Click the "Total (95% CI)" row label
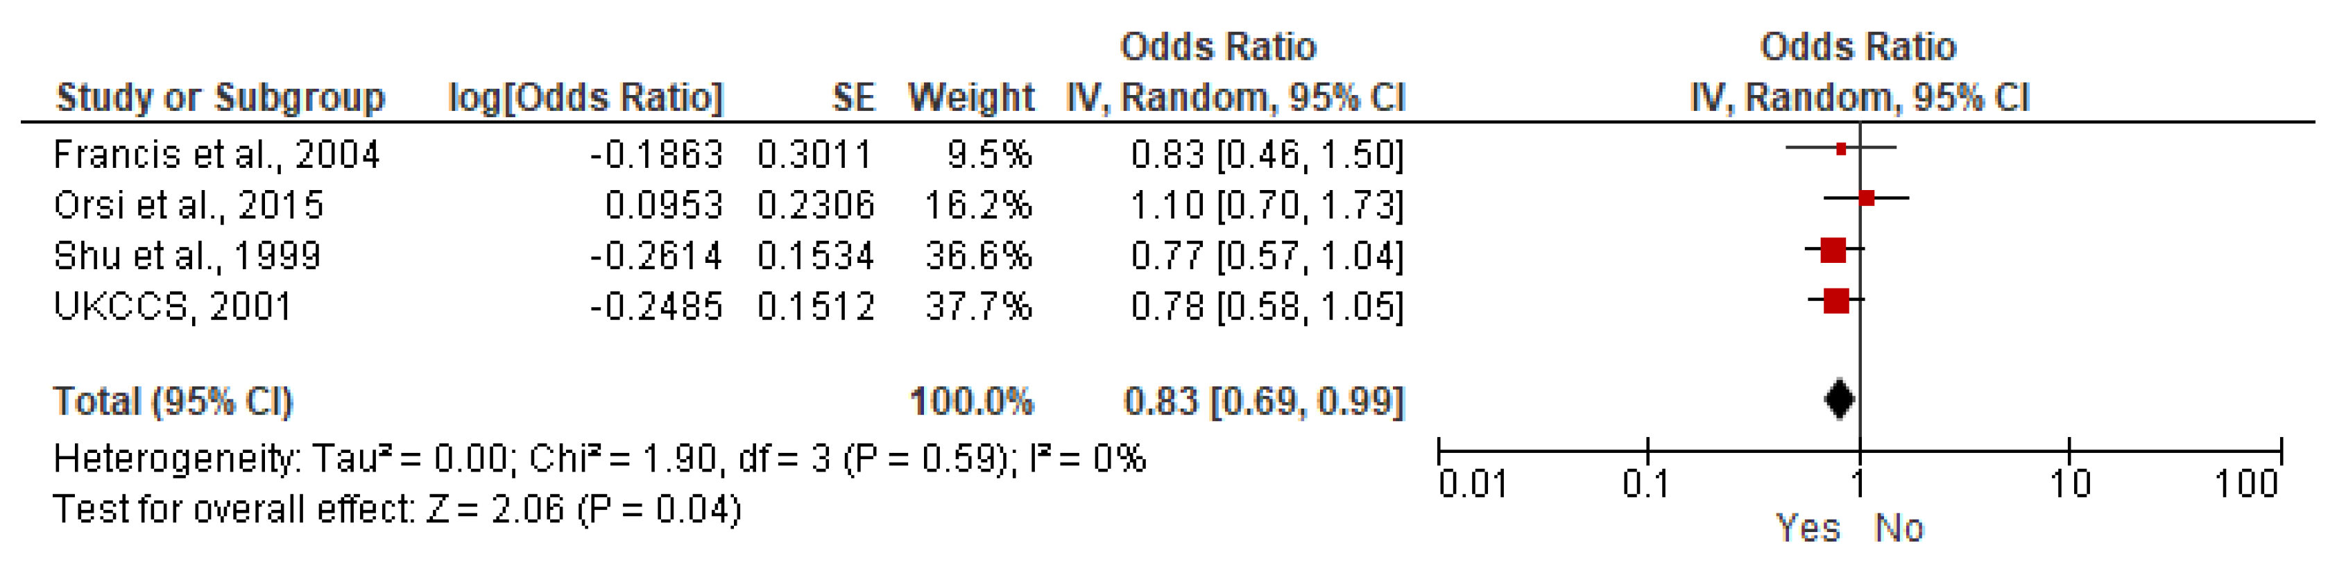This screenshot has height=566, width=2337. [x=173, y=401]
